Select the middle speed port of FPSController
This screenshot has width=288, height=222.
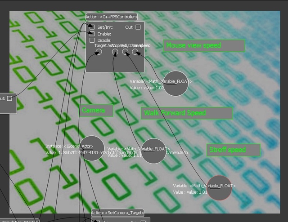pyautogui.click(x=125, y=52)
